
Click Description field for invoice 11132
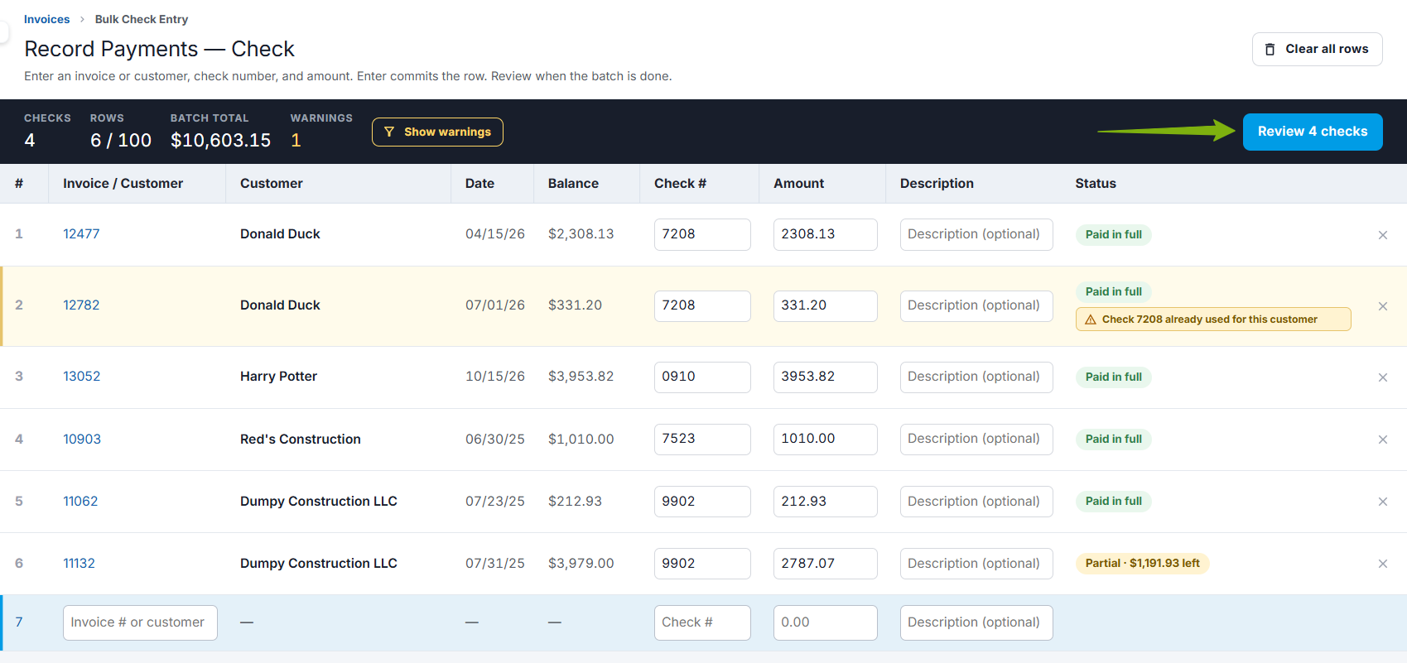click(x=976, y=564)
